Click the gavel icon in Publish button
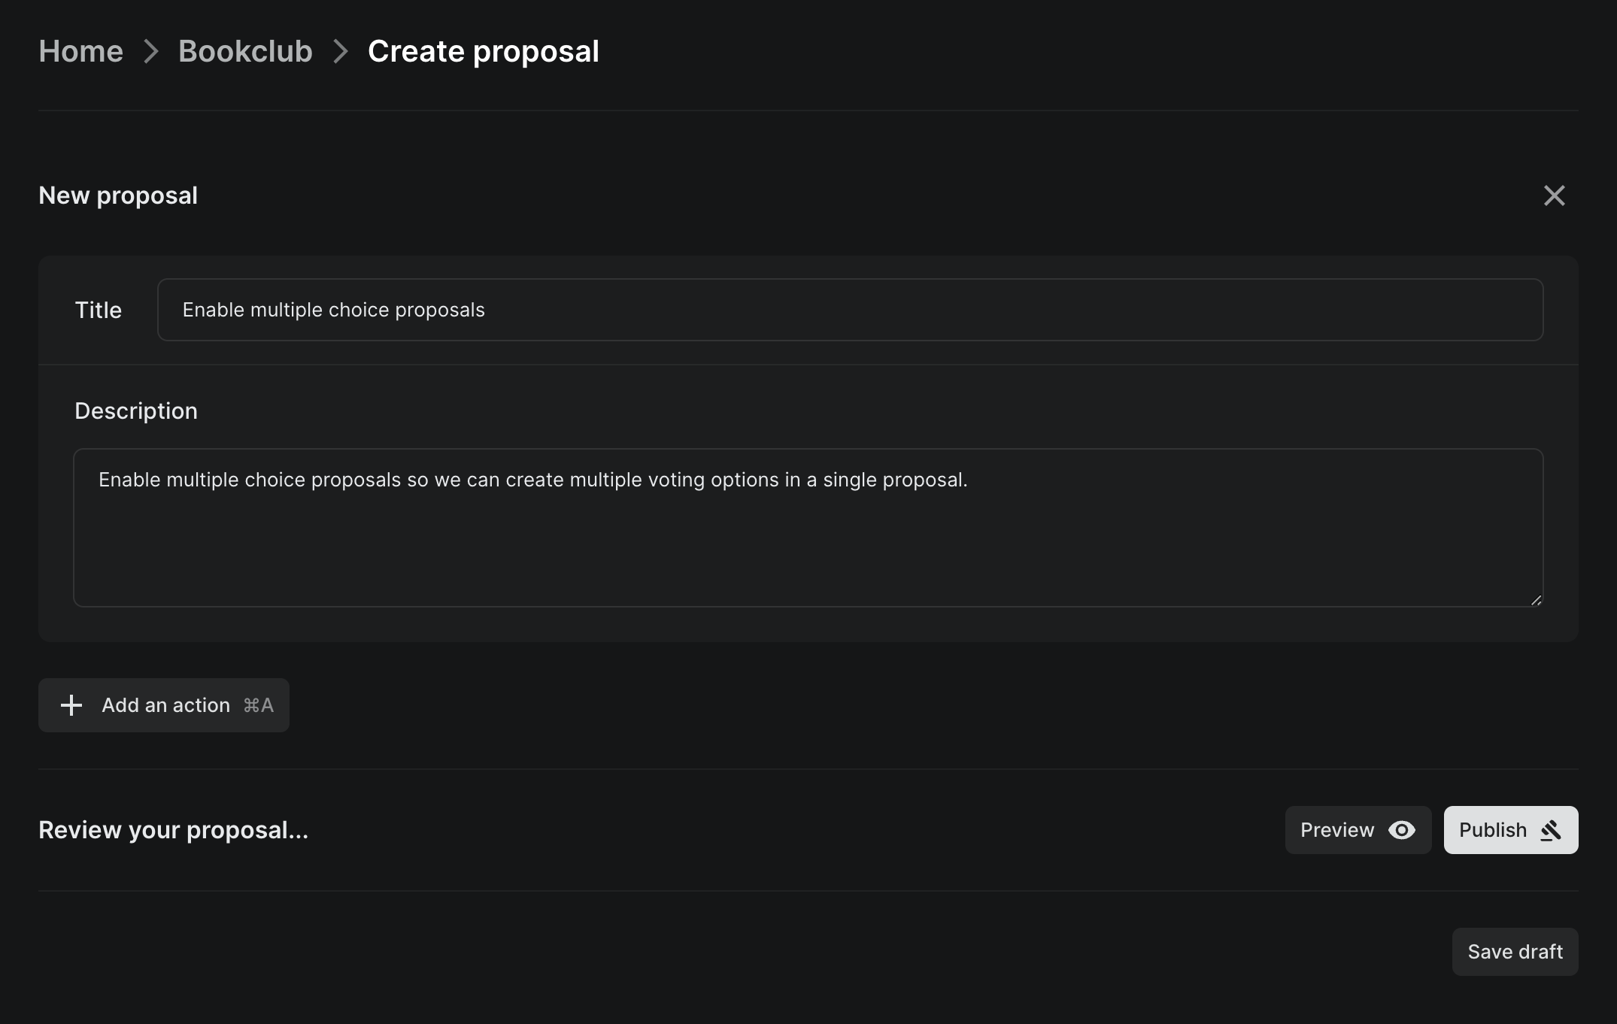 point(1551,830)
